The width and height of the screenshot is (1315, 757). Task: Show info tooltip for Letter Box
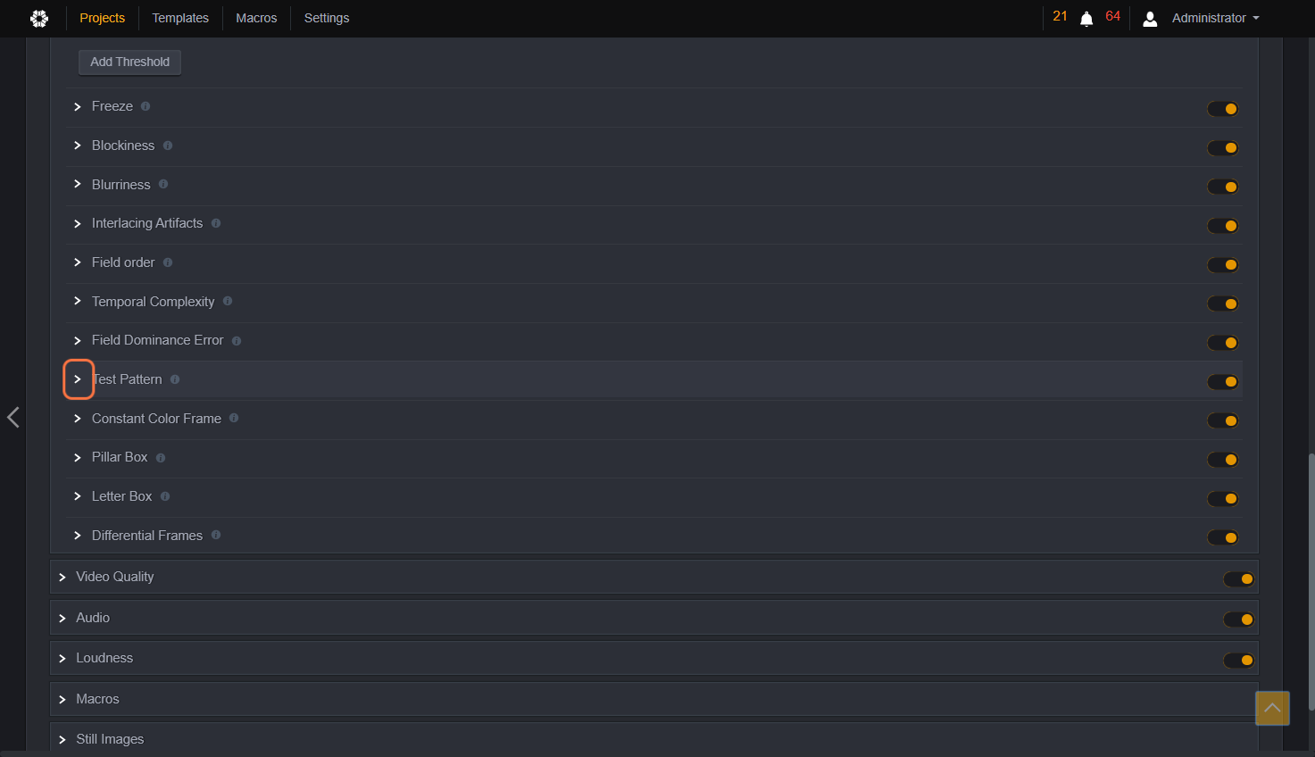pos(165,496)
